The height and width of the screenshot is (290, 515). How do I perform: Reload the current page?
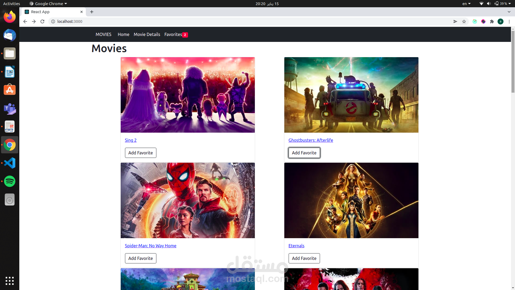(x=42, y=21)
